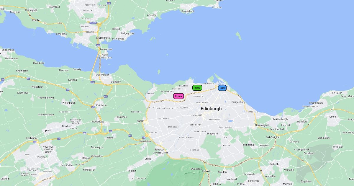Click the Tranent label
Screen dimensions: 354x186
[x=332, y=117]
